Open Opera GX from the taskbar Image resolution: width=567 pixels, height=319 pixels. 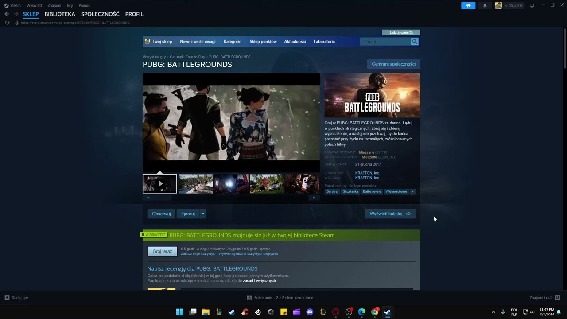pyautogui.click(x=336, y=312)
